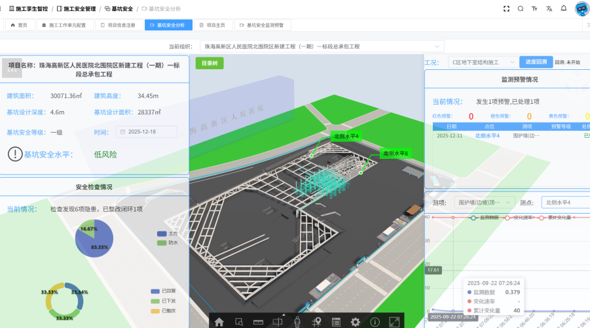Image resolution: width=590 pixels, height=328 pixels.
Task: Expand the 3D toolbar up-arrow
Action: tap(284, 315)
